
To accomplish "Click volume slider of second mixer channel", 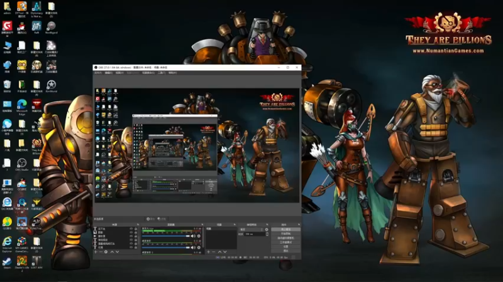I will [x=166, y=248].
